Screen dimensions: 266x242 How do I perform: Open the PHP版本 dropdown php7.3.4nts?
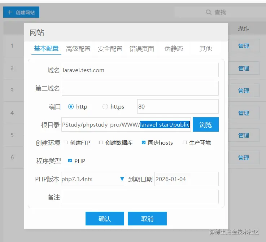click(x=93, y=179)
